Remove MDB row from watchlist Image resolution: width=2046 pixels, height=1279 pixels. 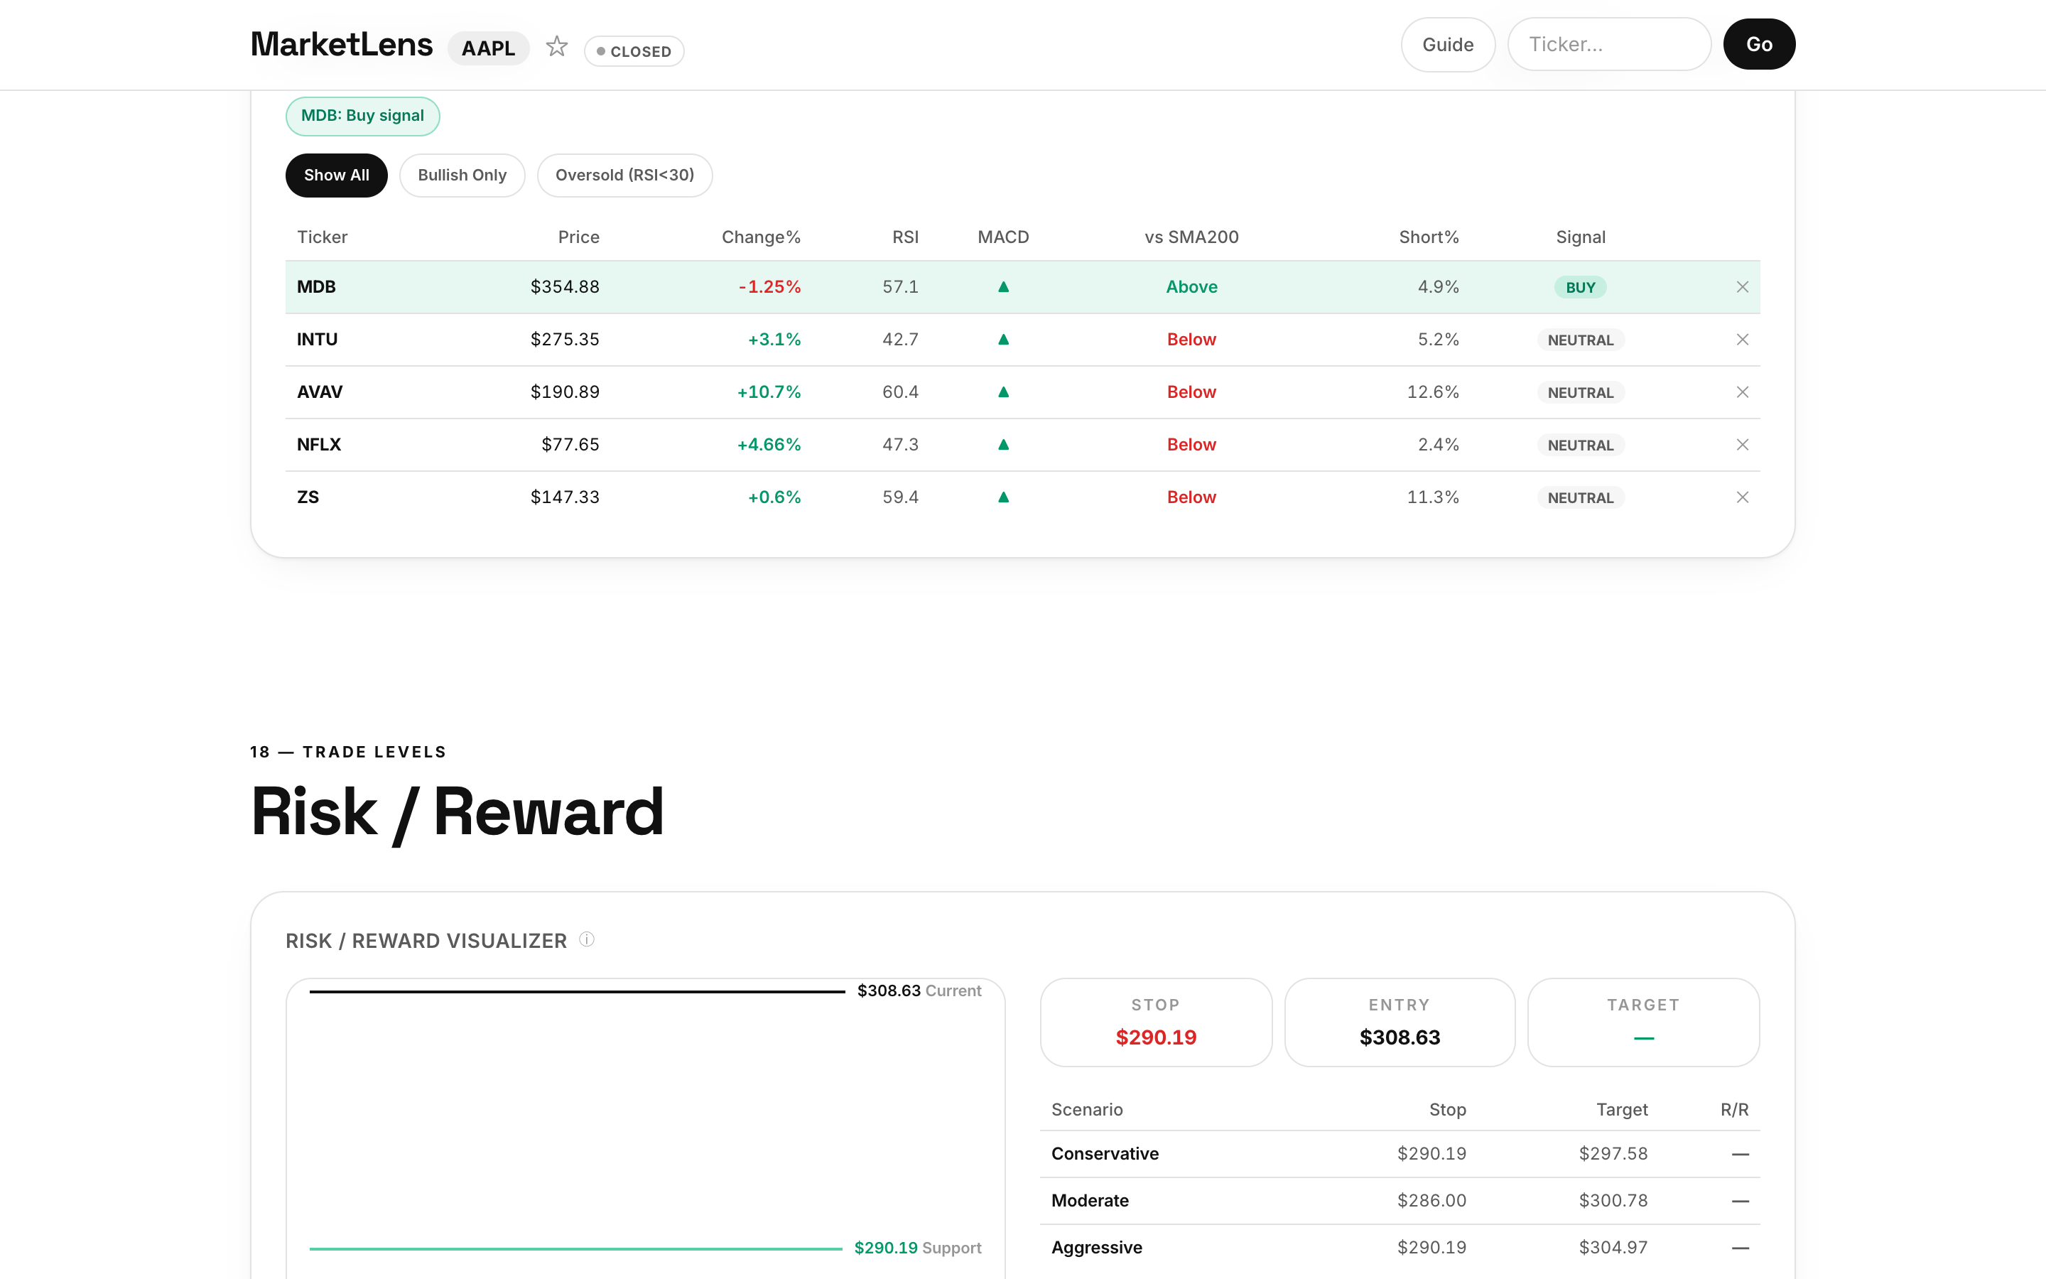point(1743,287)
